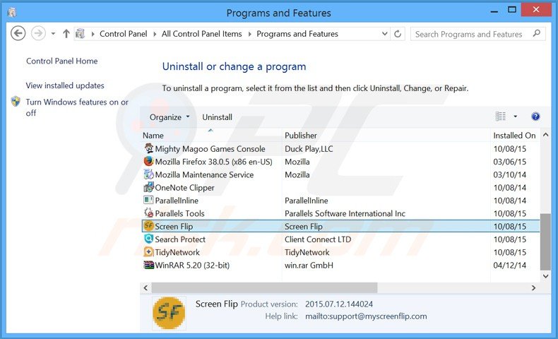Select the TidyNetwork icon

[149, 252]
